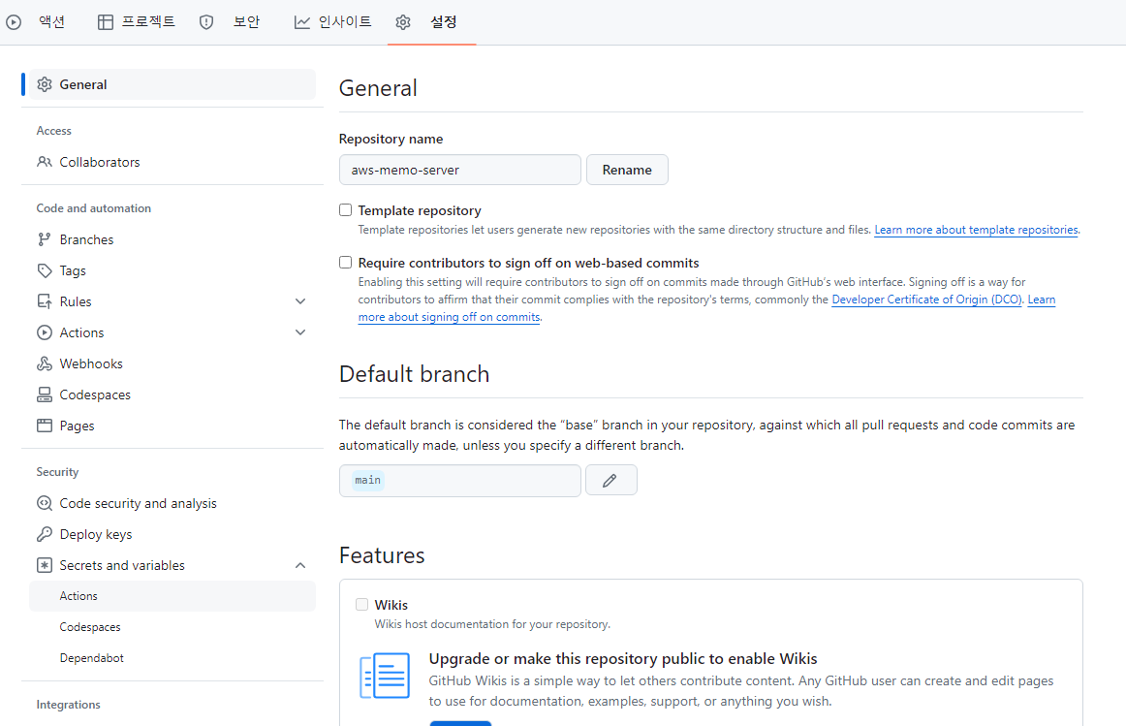Click the blue document Wikis illustration
The width and height of the screenshot is (1126, 726).
385,676
